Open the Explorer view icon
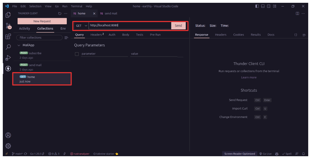This screenshot has height=159, width=311. point(8,15)
